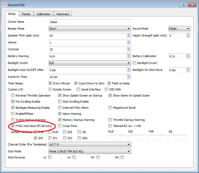Uncheck the ID0 default switch
This screenshot has width=199, height=173.
pos(35,138)
